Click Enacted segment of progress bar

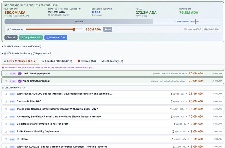tap(79, 22)
